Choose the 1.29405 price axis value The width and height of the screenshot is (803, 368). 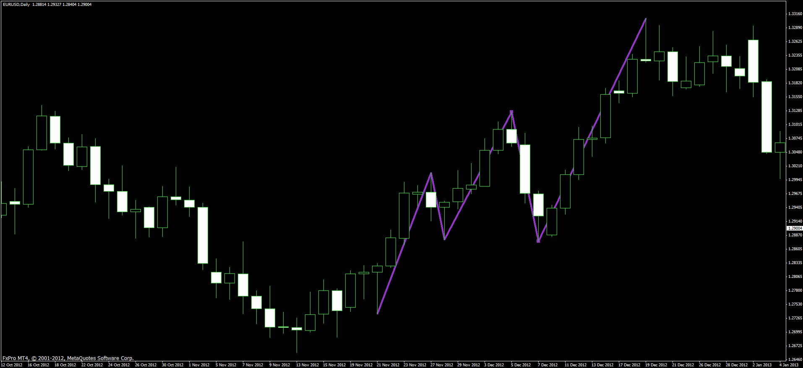(795, 207)
